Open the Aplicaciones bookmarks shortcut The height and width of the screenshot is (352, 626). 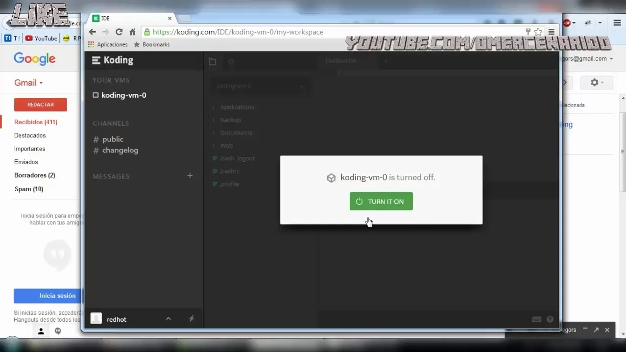[108, 44]
